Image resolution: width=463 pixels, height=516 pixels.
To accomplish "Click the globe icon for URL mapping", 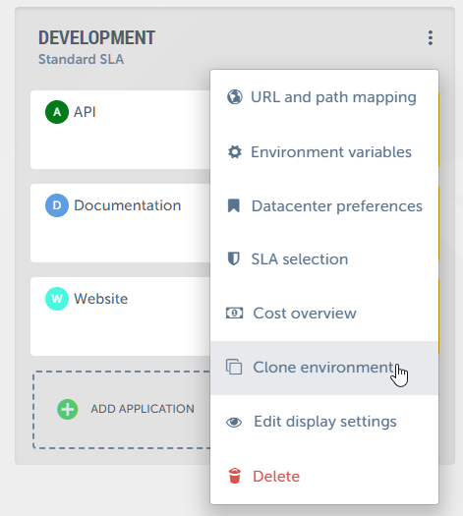I will click(235, 97).
